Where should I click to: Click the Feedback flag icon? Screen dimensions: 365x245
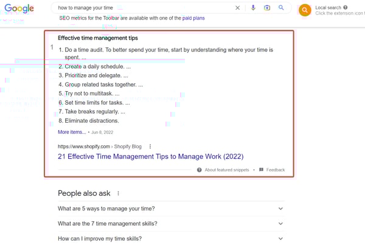(262, 170)
